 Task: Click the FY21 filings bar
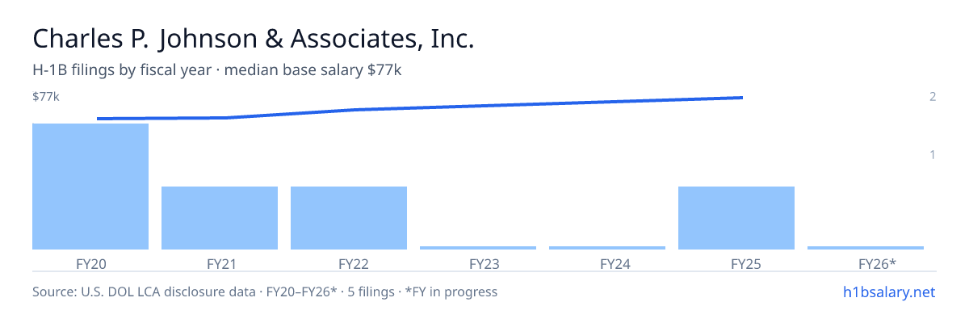[220, 218]
